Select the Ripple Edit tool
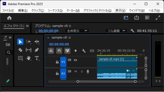164x92 pixels. [x=37, y=42]
